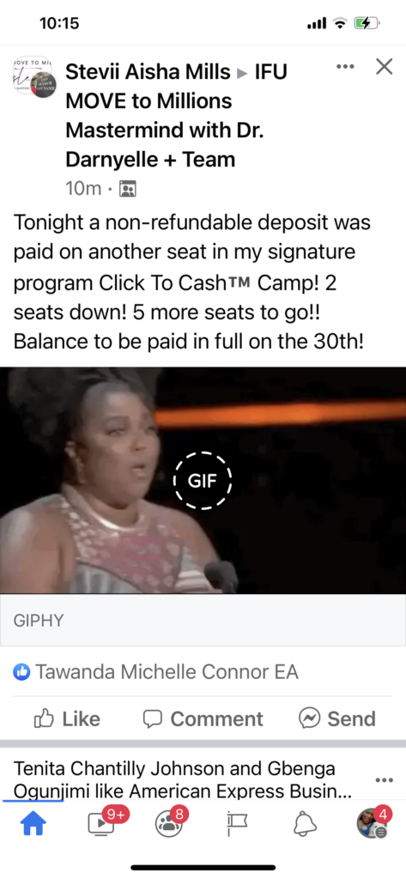
Task: Open post options three-dot menu
Action: tap(345, 67)
